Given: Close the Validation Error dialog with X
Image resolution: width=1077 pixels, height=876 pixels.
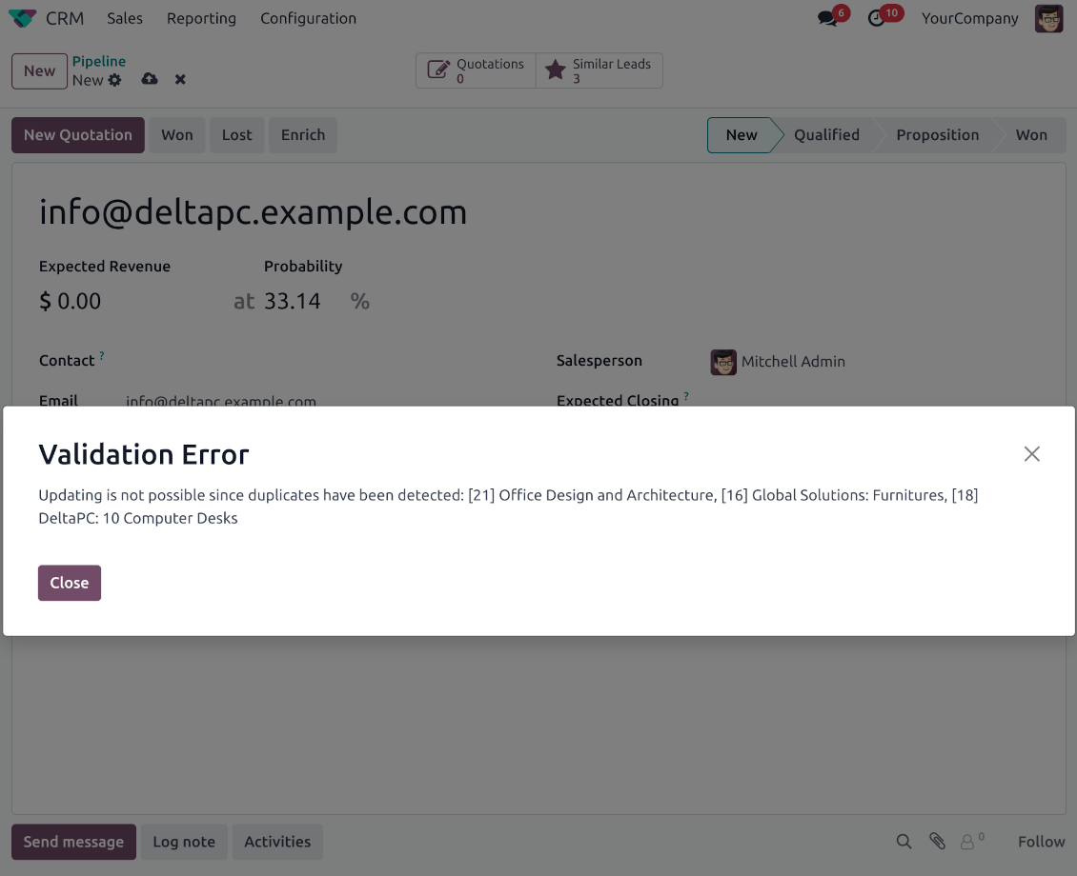Looking at the screenshot, I should coord(1031,454).
